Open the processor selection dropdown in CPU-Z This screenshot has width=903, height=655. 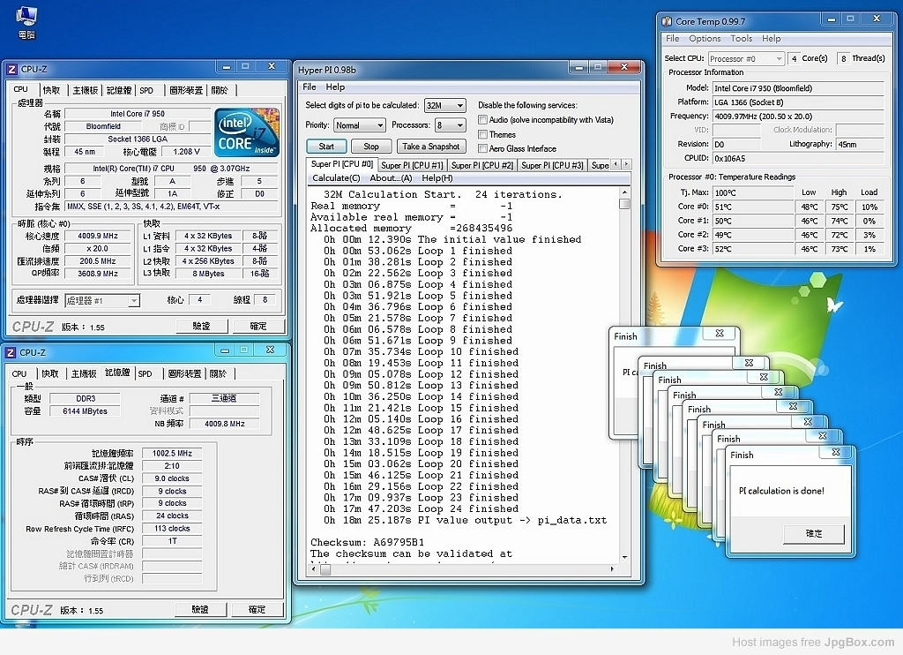(x=102, y=300)
